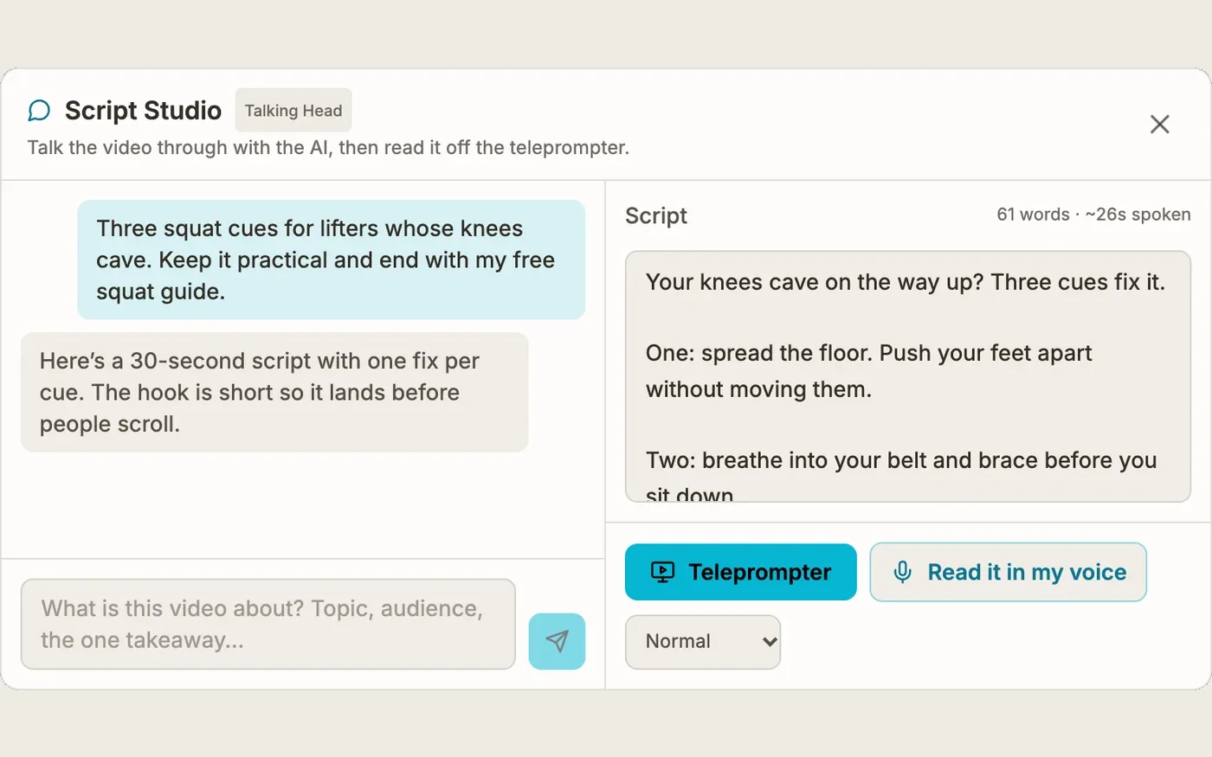Click the line about breathing into your belt
This screenshot has width=1212, height=757.
(x=901, y=460)
